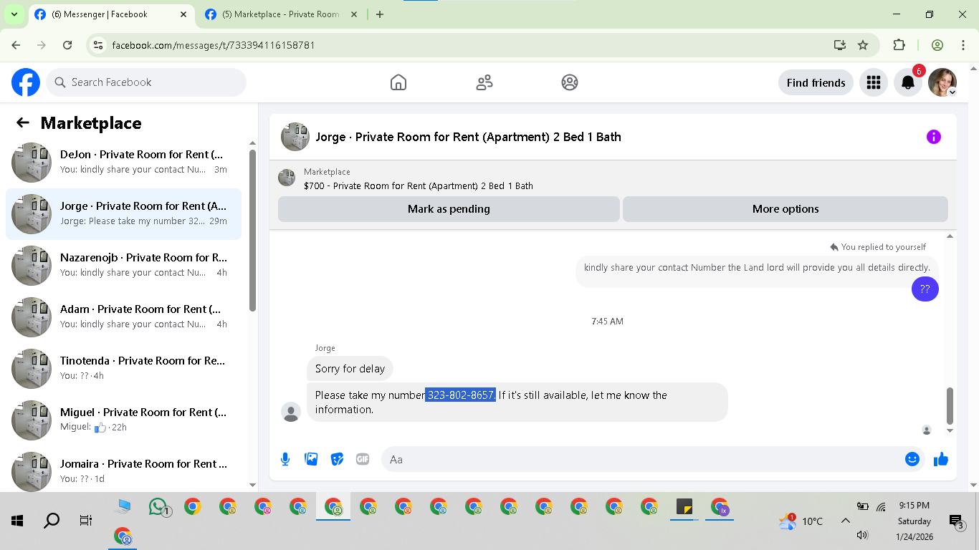The height and width of the screenshot is (550, 979).
Task: Choose a sticker icon
Action: pos(337,459)
